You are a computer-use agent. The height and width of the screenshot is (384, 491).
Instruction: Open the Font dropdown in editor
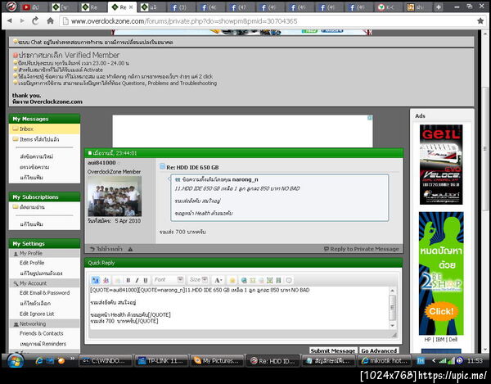(169, 280)
